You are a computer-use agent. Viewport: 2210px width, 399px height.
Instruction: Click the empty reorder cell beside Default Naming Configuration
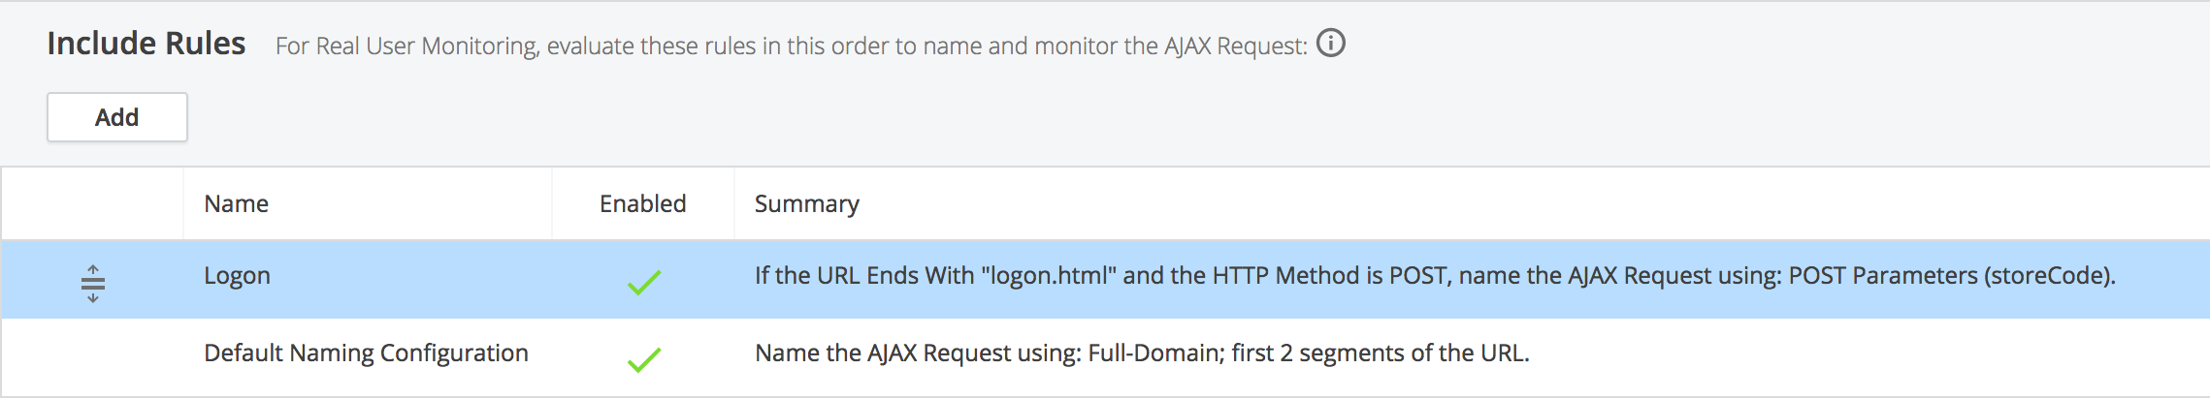pos(92,357)
